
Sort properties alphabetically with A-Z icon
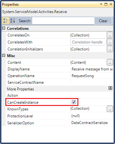(x=13, y=21)
